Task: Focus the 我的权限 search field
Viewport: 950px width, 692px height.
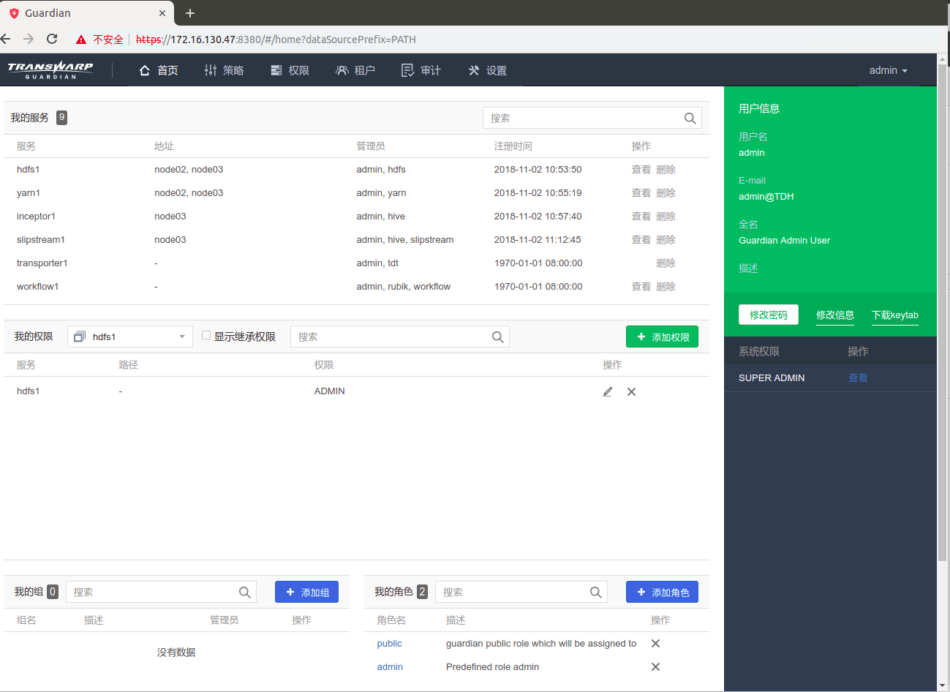Action: [x=400, y=336]
